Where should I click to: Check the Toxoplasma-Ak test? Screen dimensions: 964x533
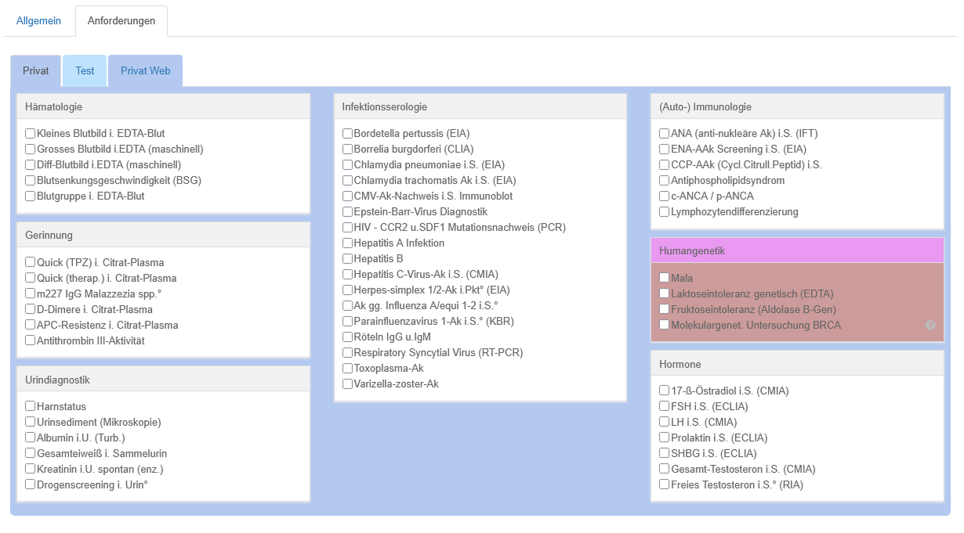(x=348, y=369)
